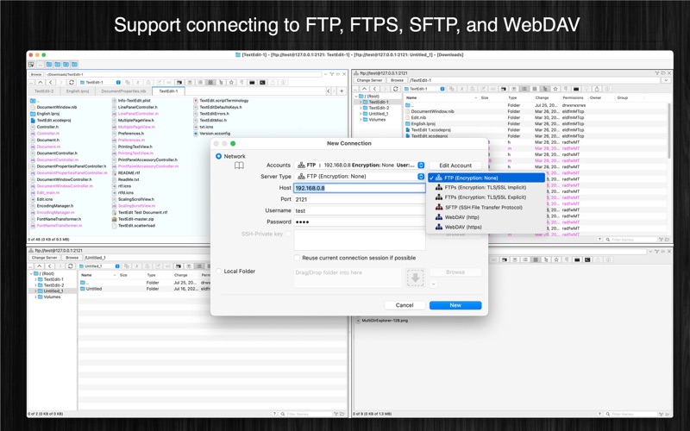Click list view icon in top-right pane toolbar
The height and width of the screenshot is (431, 690).
[x=524, y=89]
